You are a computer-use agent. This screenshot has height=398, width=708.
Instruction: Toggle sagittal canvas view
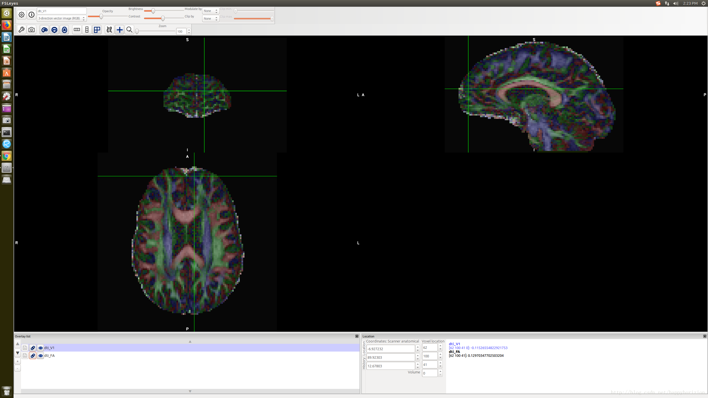coord(44,30)
